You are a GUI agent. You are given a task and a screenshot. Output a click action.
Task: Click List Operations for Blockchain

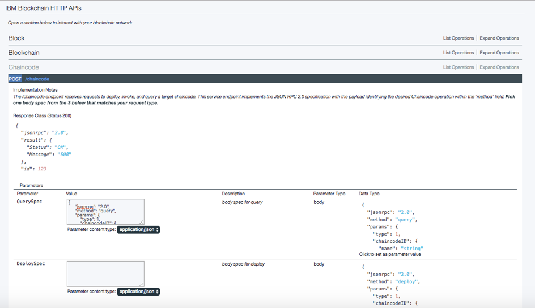458,53
